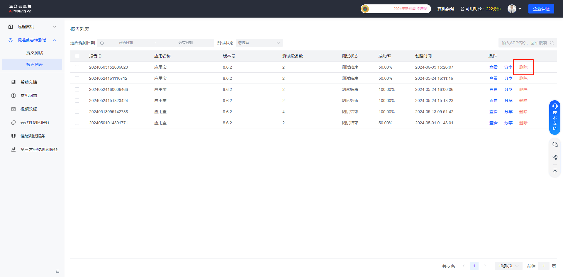Open 帮助文档 from the sidebar
The height and width of the screenshot is (277, 563).
(x=29, y=82)
